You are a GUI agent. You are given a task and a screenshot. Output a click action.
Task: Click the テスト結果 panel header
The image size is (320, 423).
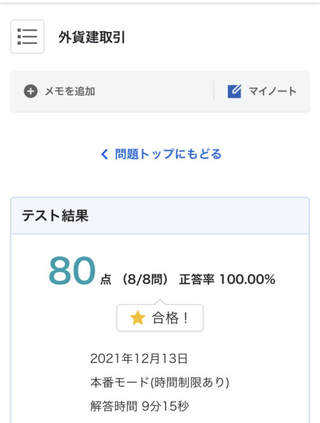tap(160, 215)
